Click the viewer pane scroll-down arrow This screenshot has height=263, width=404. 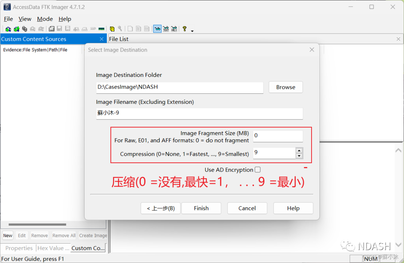(x=398, y=245)
